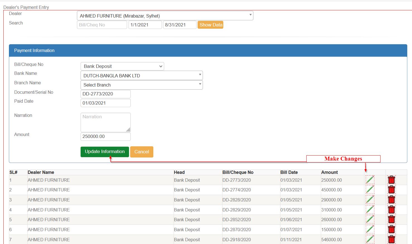Open the Select Branch dropdown
Screen dimensions: 412x244
click(142, 85)
